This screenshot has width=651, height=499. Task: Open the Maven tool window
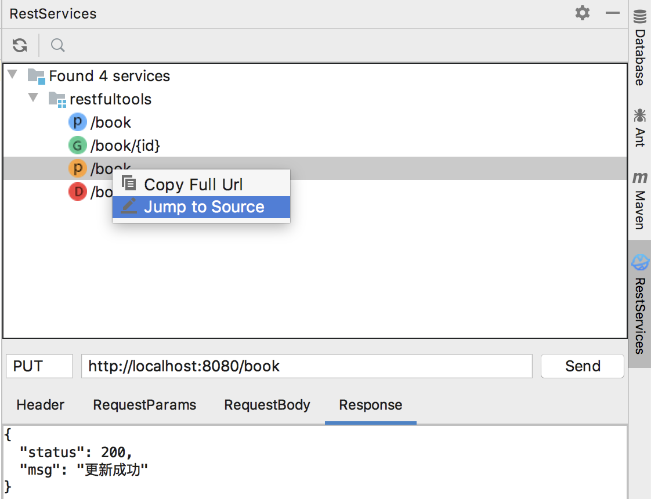click(x=639, y=201)
